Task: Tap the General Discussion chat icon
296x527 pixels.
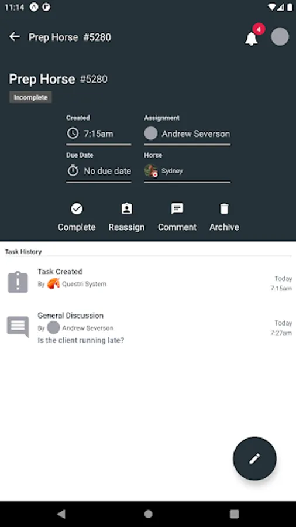Action: [18, 326]
